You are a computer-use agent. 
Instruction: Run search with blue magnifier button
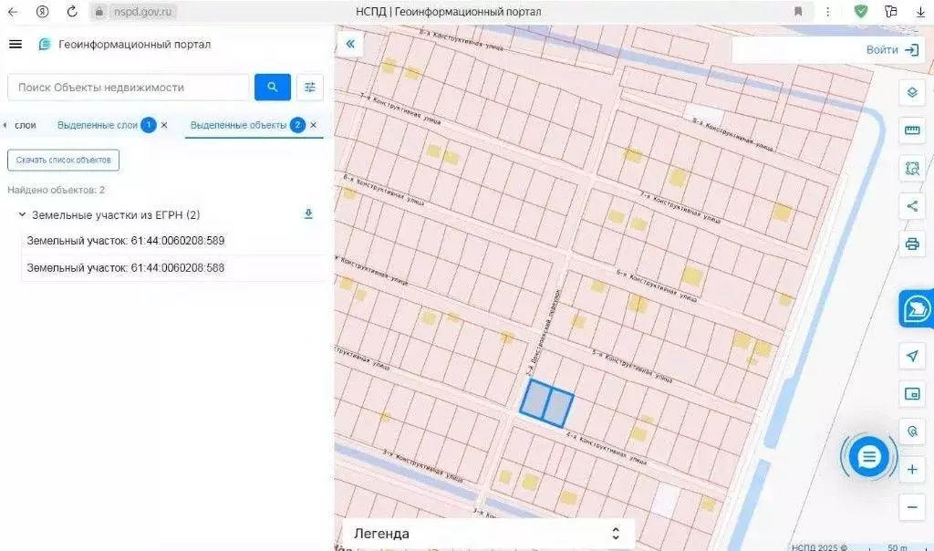tap(272, 87)
